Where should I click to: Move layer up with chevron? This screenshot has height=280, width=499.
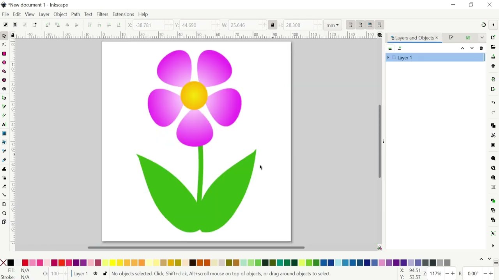462,48
